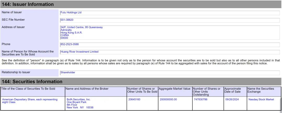This screenshot has width=282, height=113.
Task: Click the Address of Issuer field
Action: pyautogui.click(x=170, y=33)
